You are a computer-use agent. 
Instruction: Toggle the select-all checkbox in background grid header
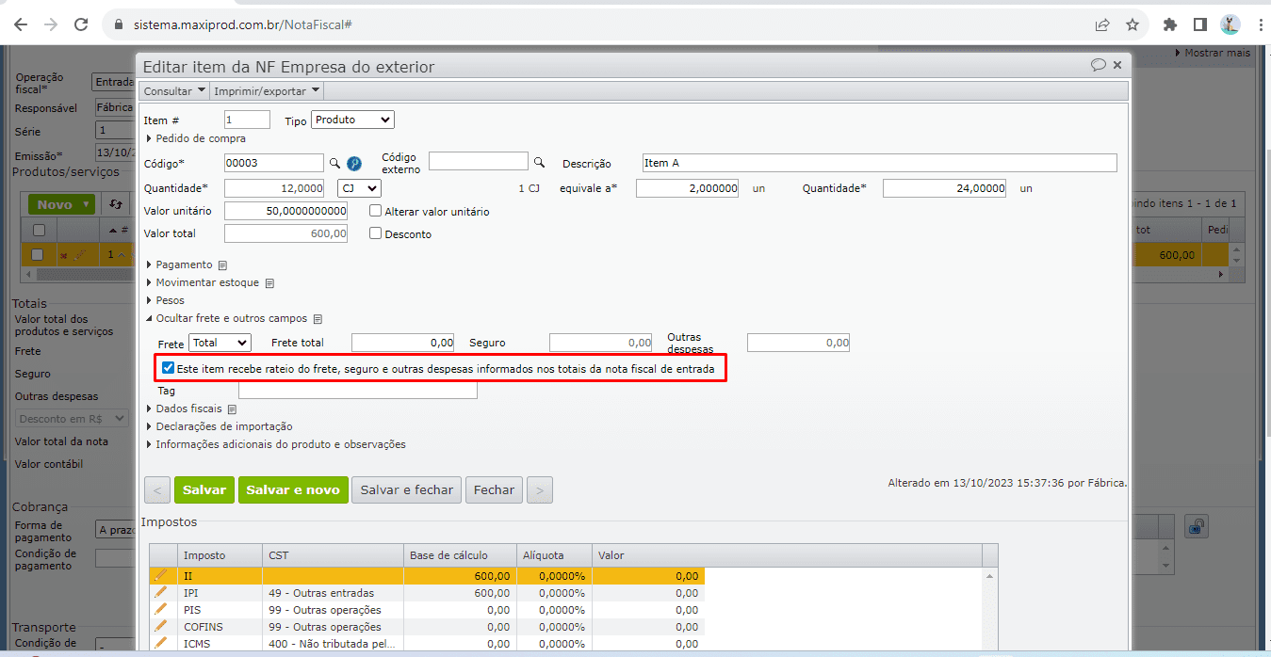click(x=39, y=230)
